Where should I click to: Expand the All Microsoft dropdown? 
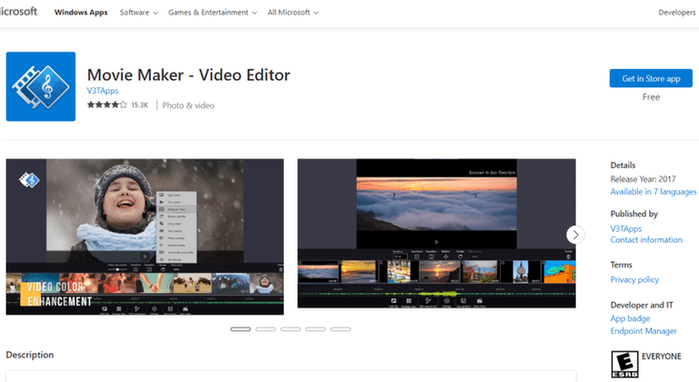click(293, 13)
